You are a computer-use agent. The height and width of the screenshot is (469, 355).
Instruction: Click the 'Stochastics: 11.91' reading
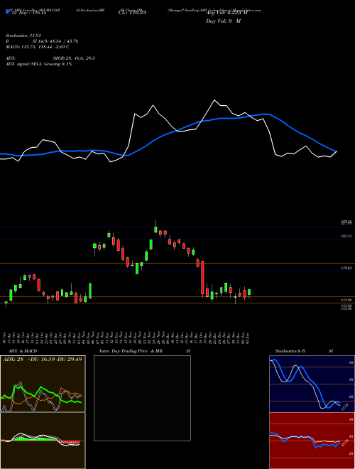[22, 36]
